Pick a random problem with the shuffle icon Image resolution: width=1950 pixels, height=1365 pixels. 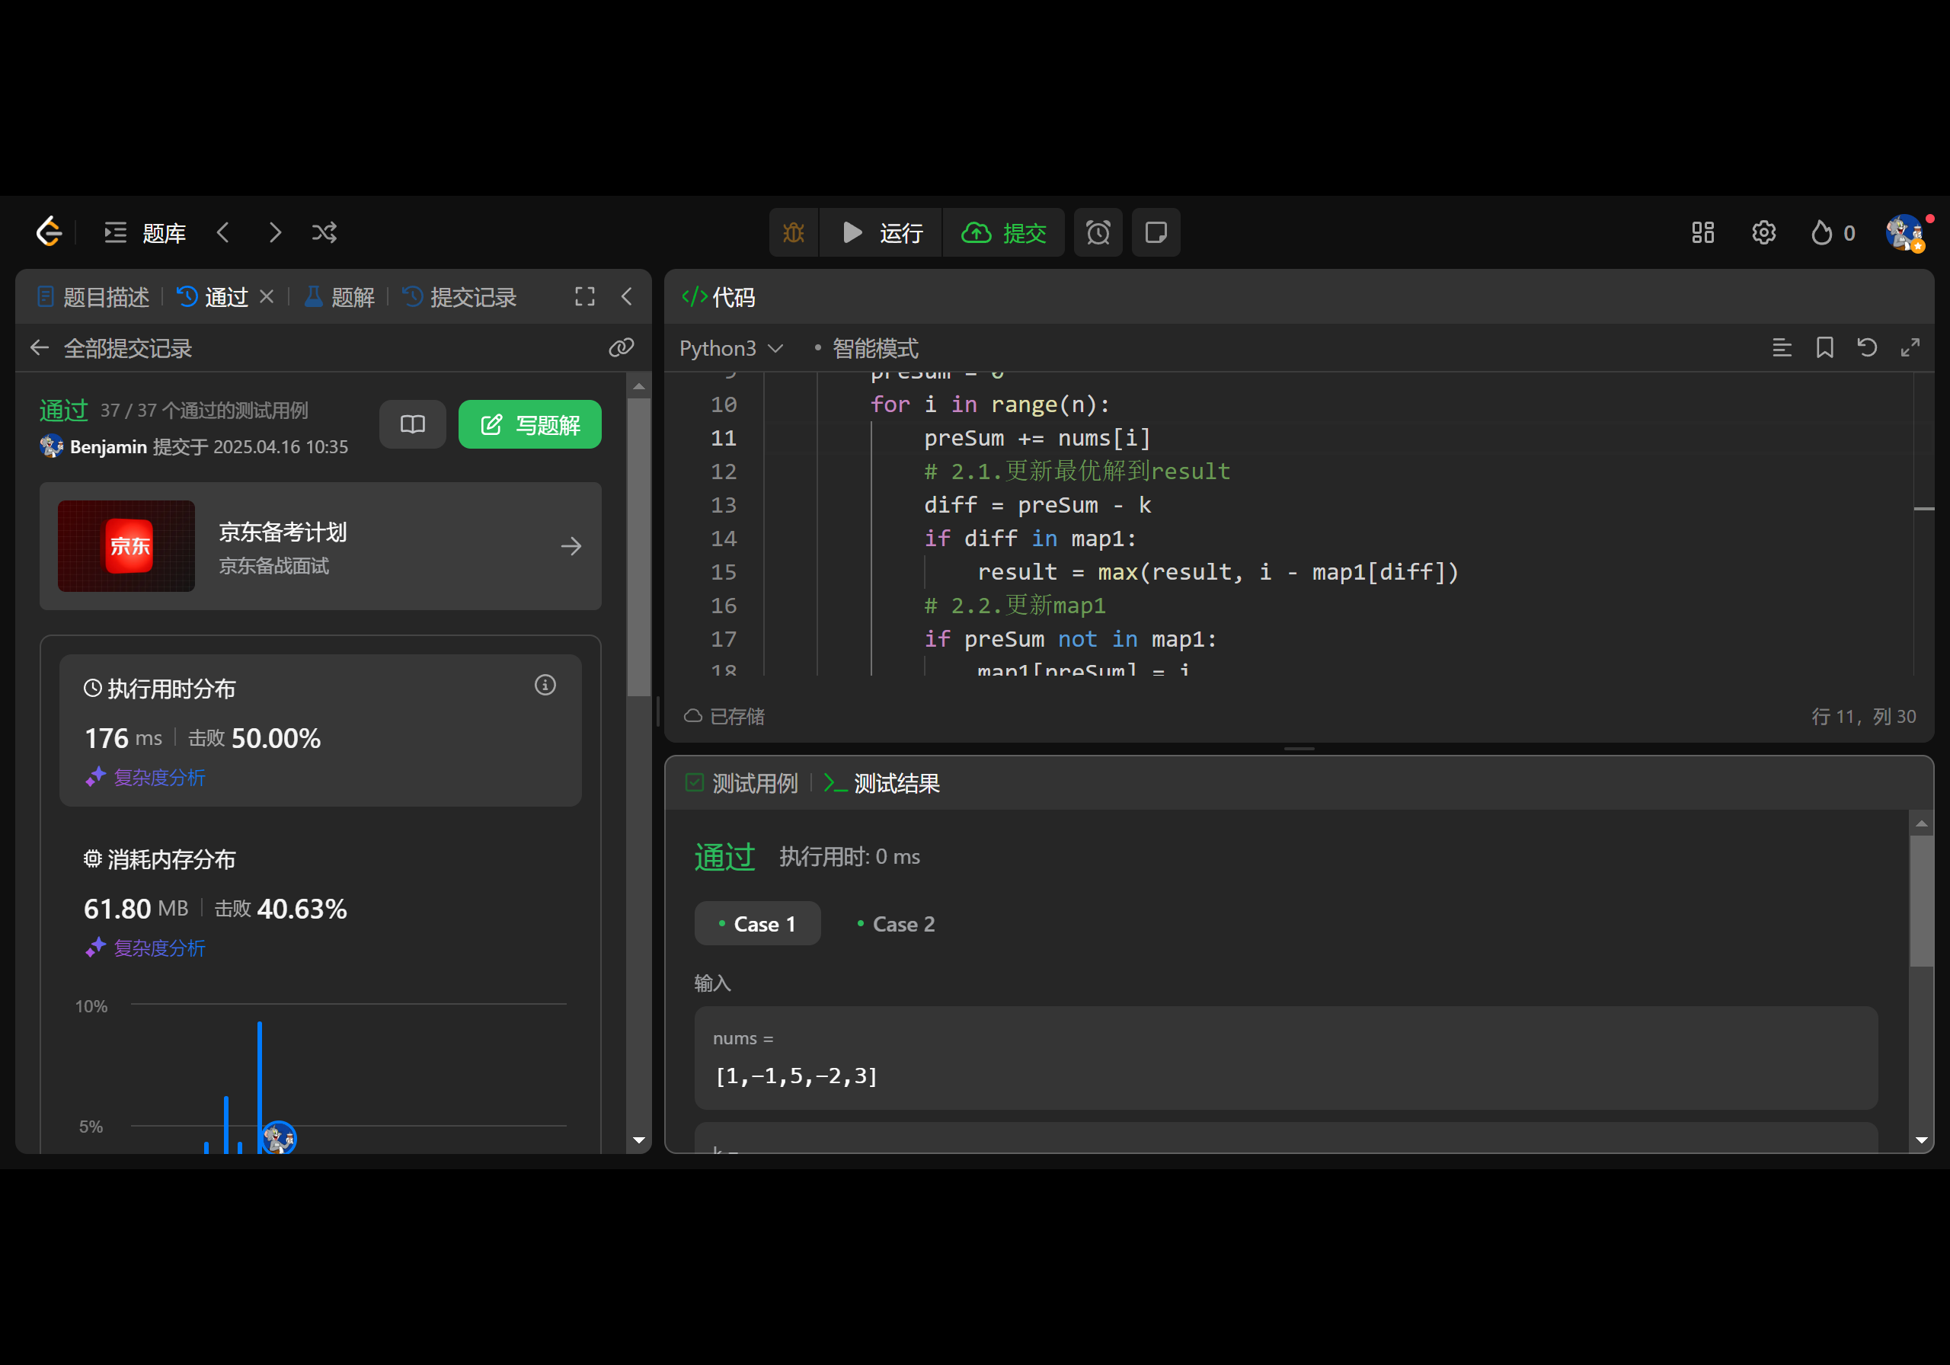[324, 233]
